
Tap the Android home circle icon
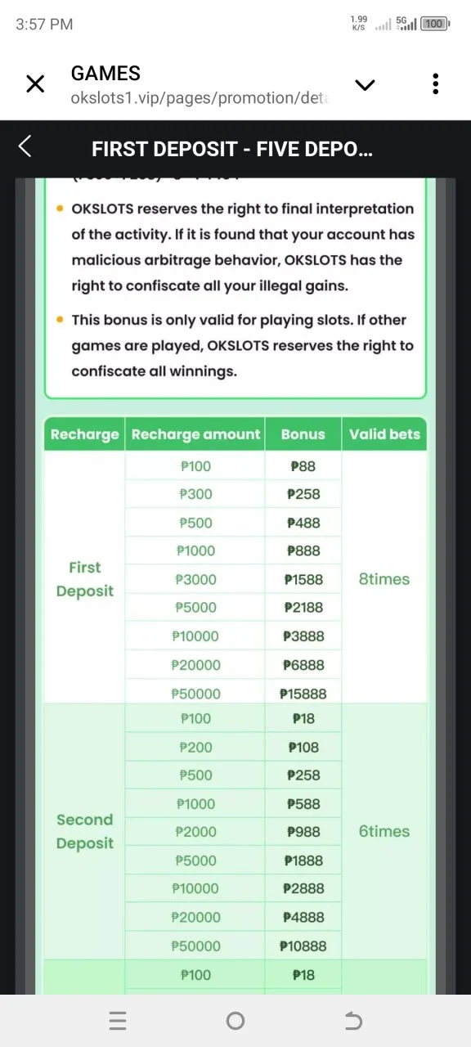click(235, 1020)
